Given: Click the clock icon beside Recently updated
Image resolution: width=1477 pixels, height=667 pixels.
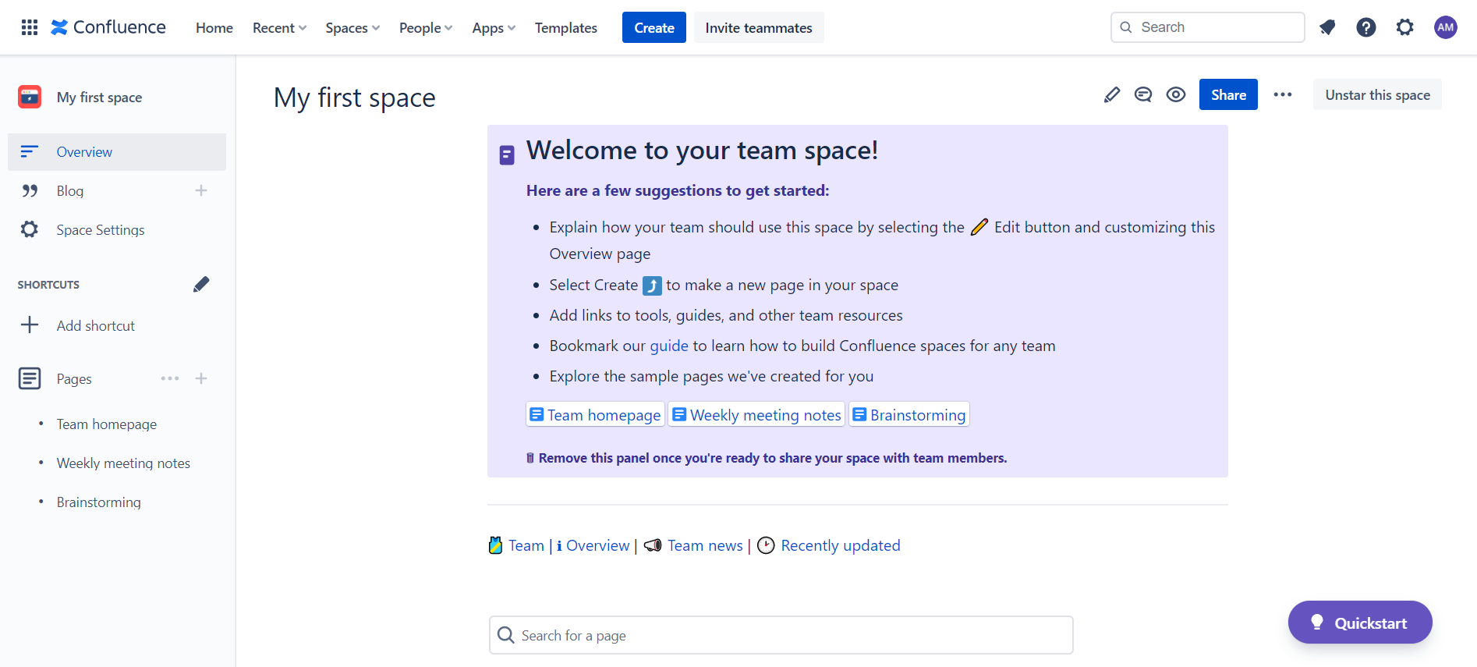Looking at the screenshot, I should click(x=767, y=545).
